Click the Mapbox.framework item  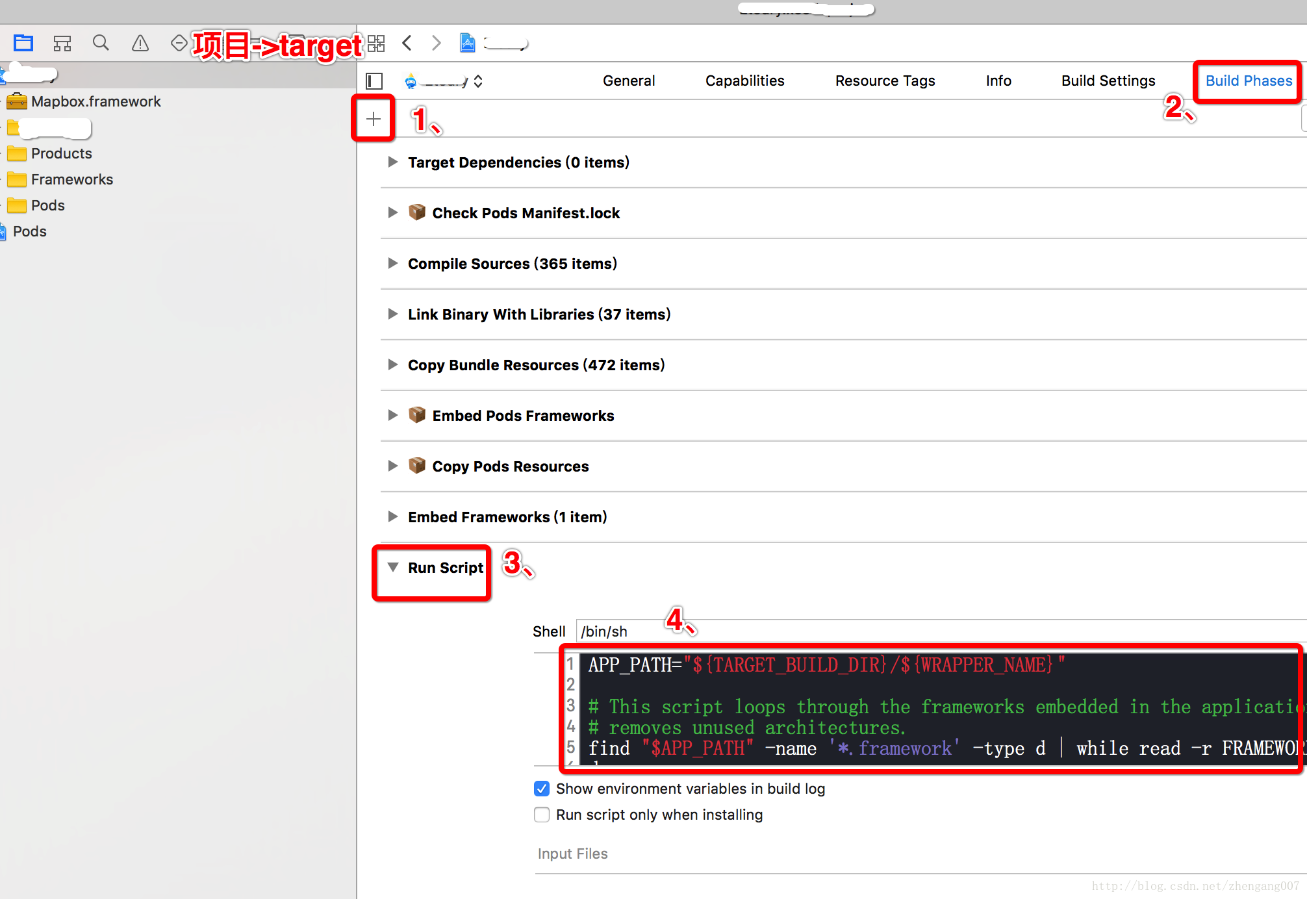click(97, 100)
